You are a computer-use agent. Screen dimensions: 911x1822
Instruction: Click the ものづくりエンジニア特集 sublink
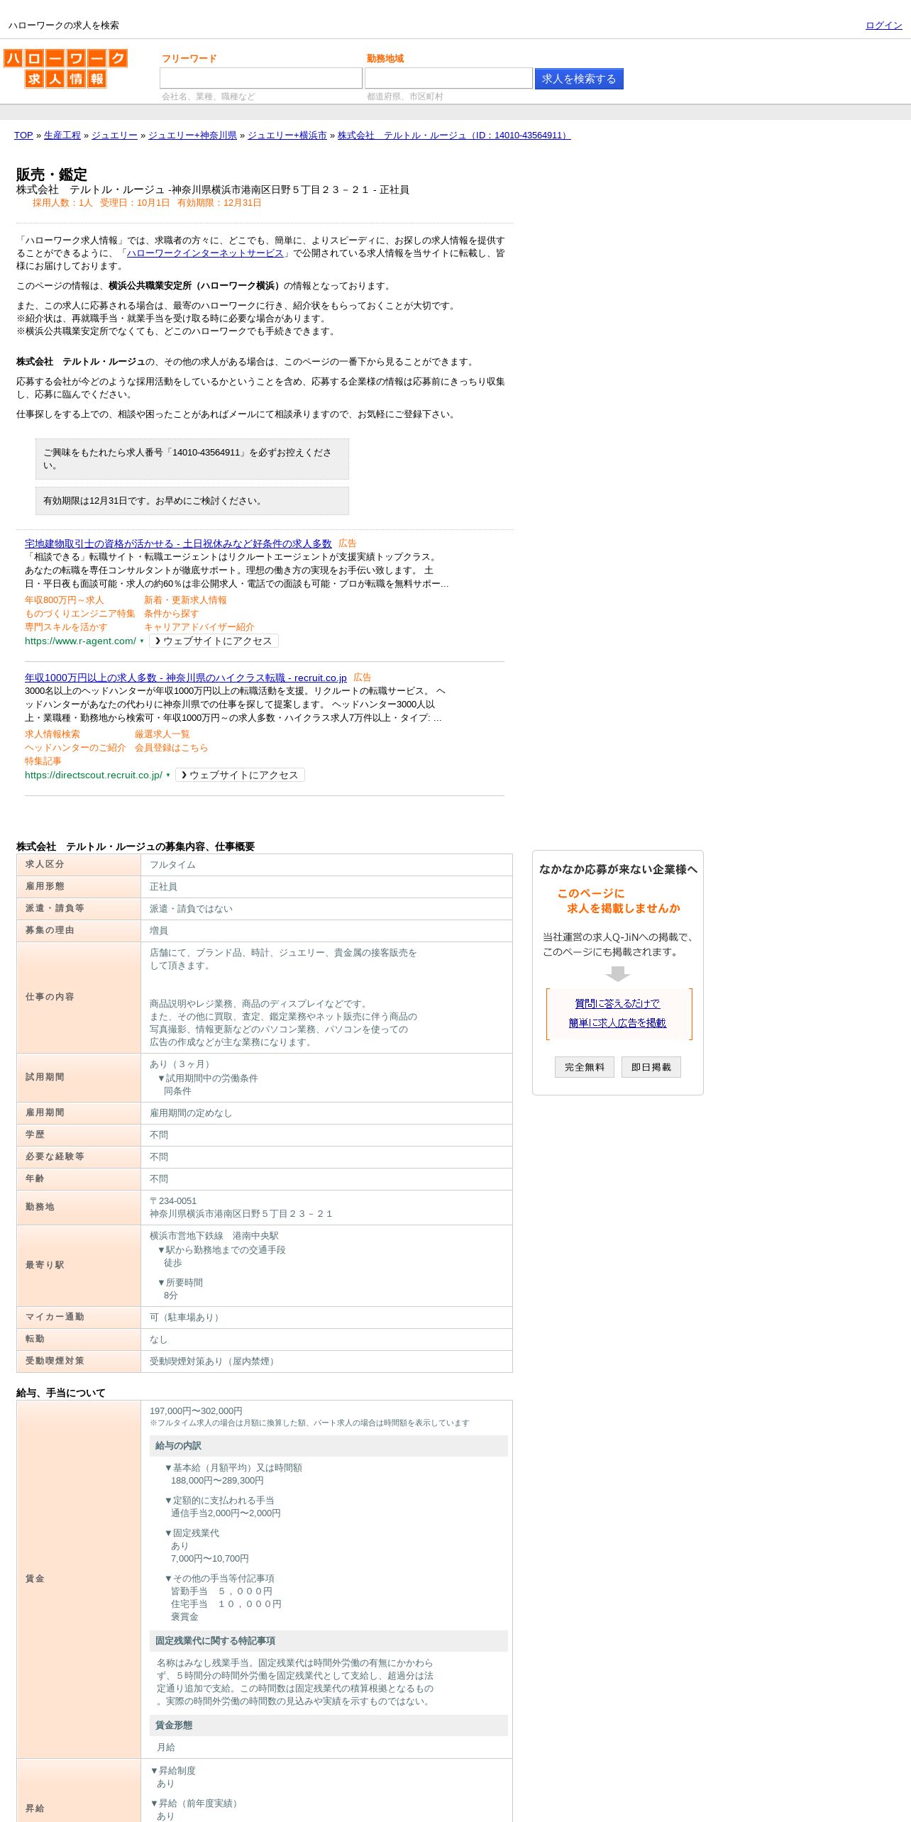click(x=80, y=614)
